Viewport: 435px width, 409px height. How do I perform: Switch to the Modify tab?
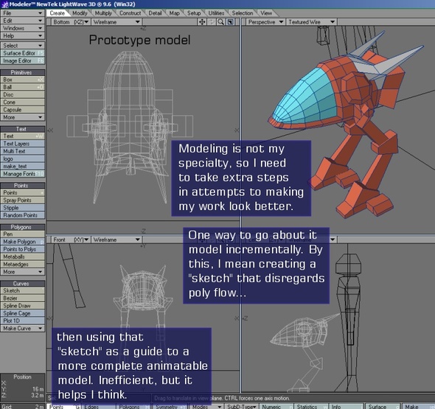[80, 13]
